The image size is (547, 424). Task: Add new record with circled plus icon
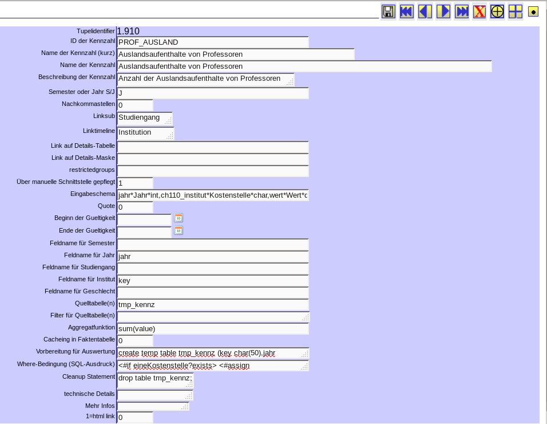[497, 11]
